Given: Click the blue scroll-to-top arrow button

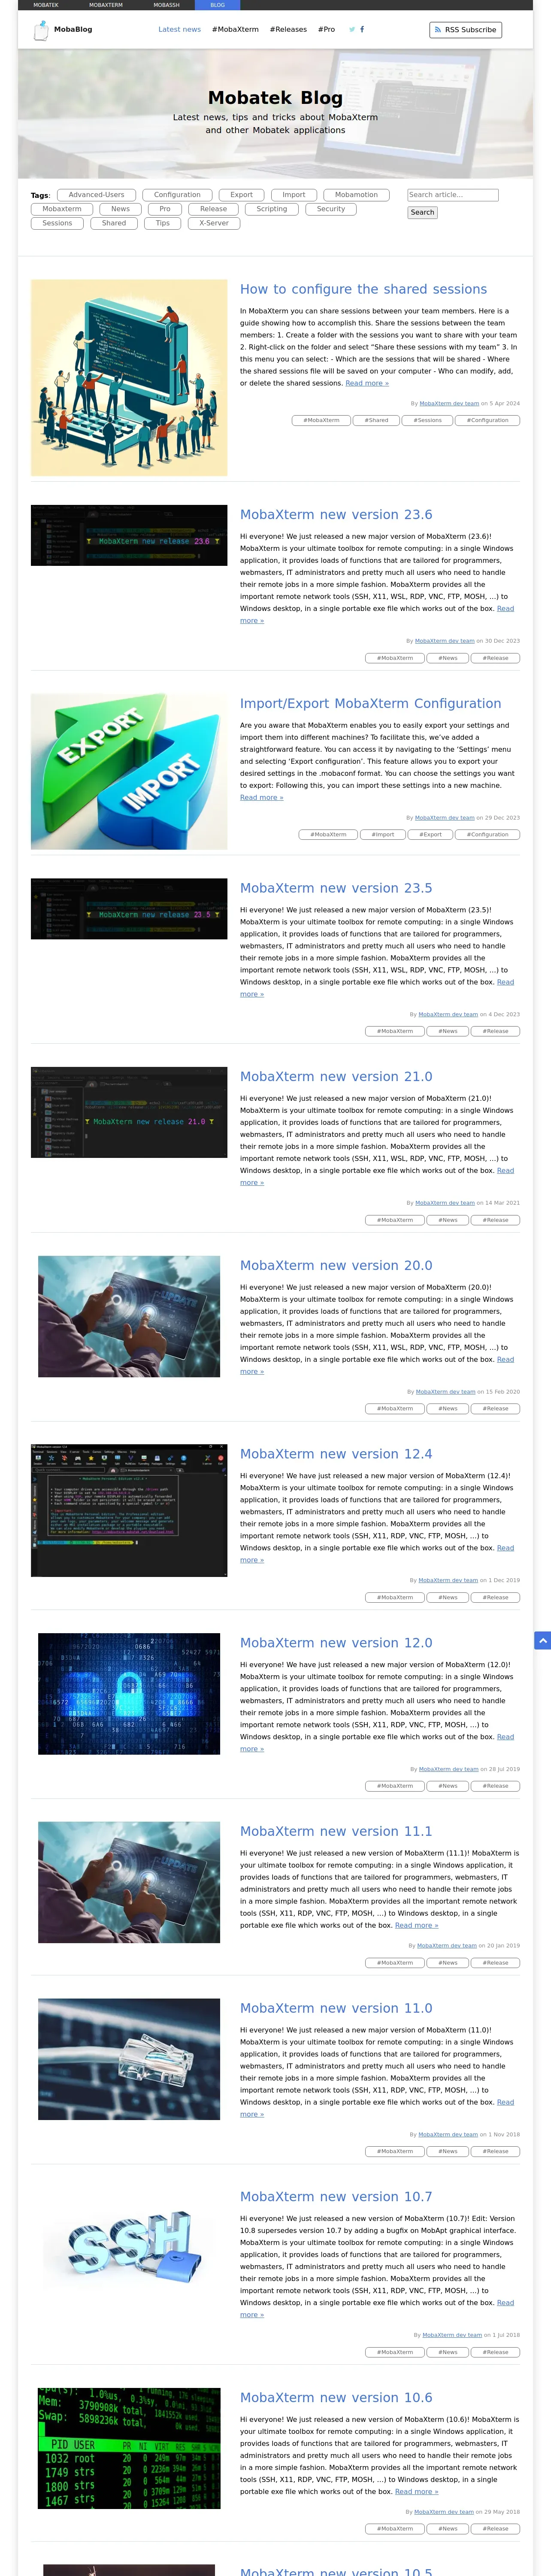Looking at the screenshot, I should click(543, 1640).
